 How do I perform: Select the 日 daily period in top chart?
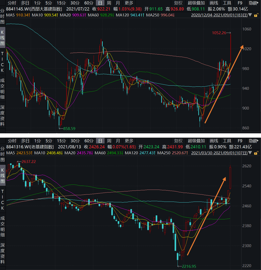(x=100, y=3)
